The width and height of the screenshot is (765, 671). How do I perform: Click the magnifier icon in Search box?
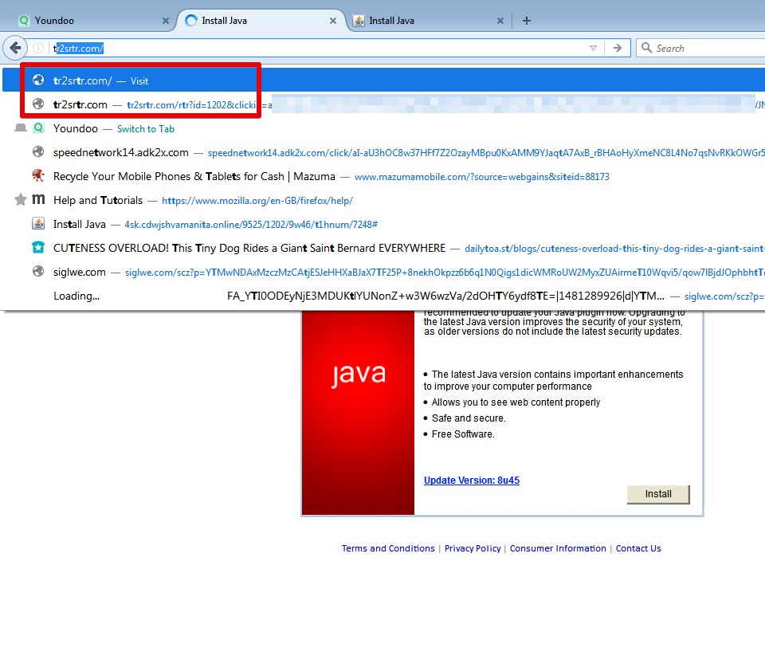pyautogui.click(x=646, y=48)
